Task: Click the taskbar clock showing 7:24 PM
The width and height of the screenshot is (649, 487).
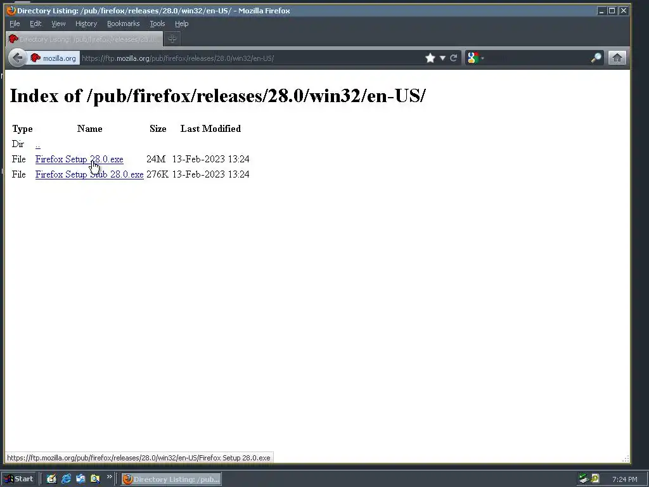Action: point(624,479)
